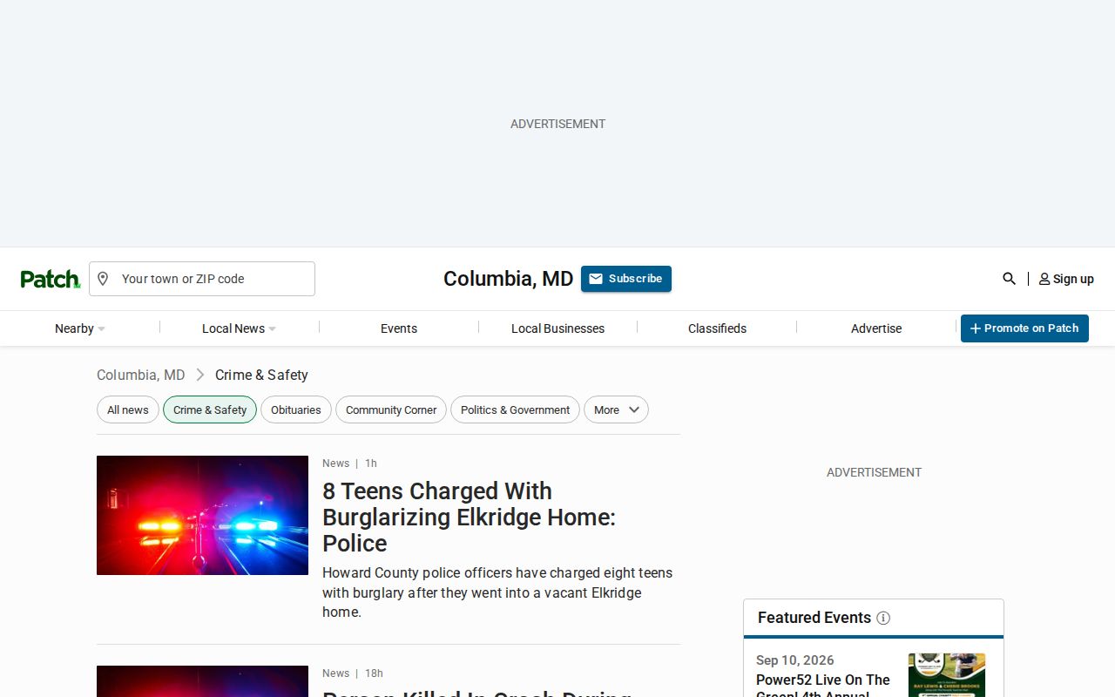Screen dimensions: 1115x697
Task: Go to Events in the navigation
Action: [x=399, y=328]
